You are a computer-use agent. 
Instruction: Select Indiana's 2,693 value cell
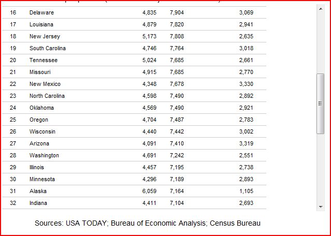pyautogui.click(x=246, y=203)
